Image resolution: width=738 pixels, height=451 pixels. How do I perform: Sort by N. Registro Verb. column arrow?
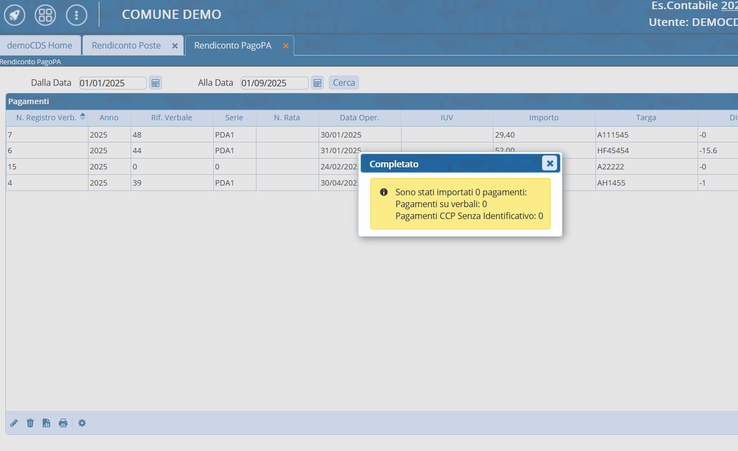pos(83,117)
